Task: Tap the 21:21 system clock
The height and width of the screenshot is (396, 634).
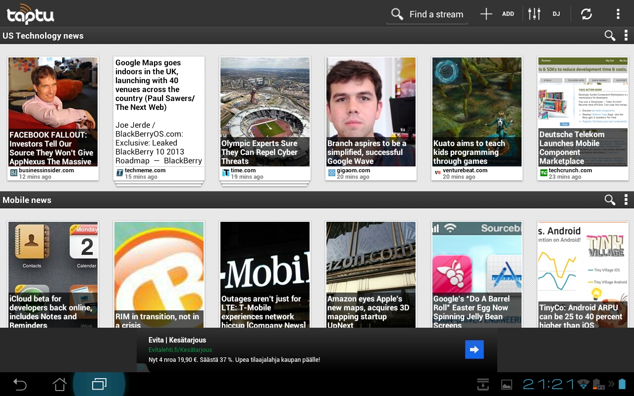Action: point(549,384)
